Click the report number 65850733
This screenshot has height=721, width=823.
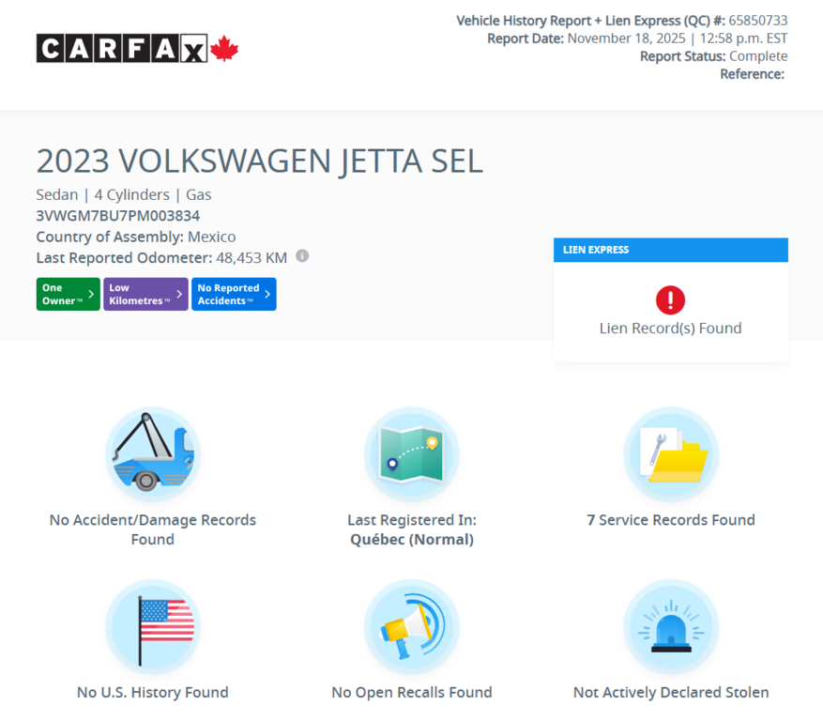[x=756, y=20]
